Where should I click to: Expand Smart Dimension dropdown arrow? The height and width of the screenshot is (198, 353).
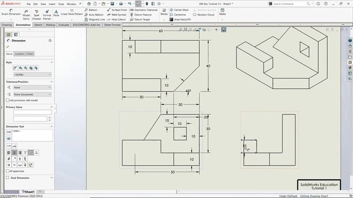point(11,20)
